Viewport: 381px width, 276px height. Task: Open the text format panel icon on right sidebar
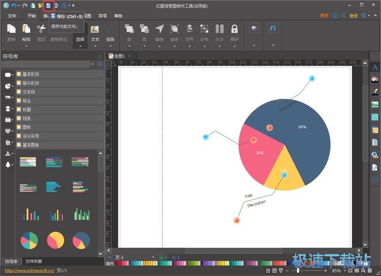coord(375,67)
